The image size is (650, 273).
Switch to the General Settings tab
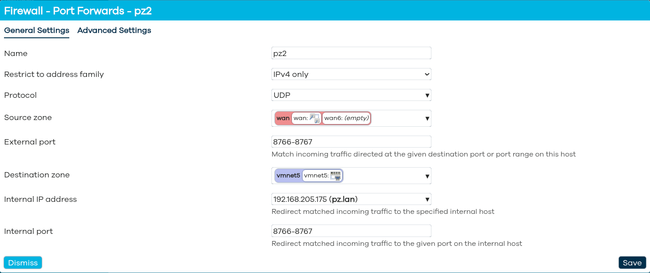(x=36, y=30)
